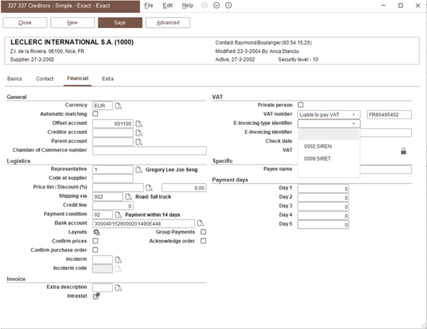Click the Day 1 payment days field
Screen dimensions: 427x329
coord(323,188)
